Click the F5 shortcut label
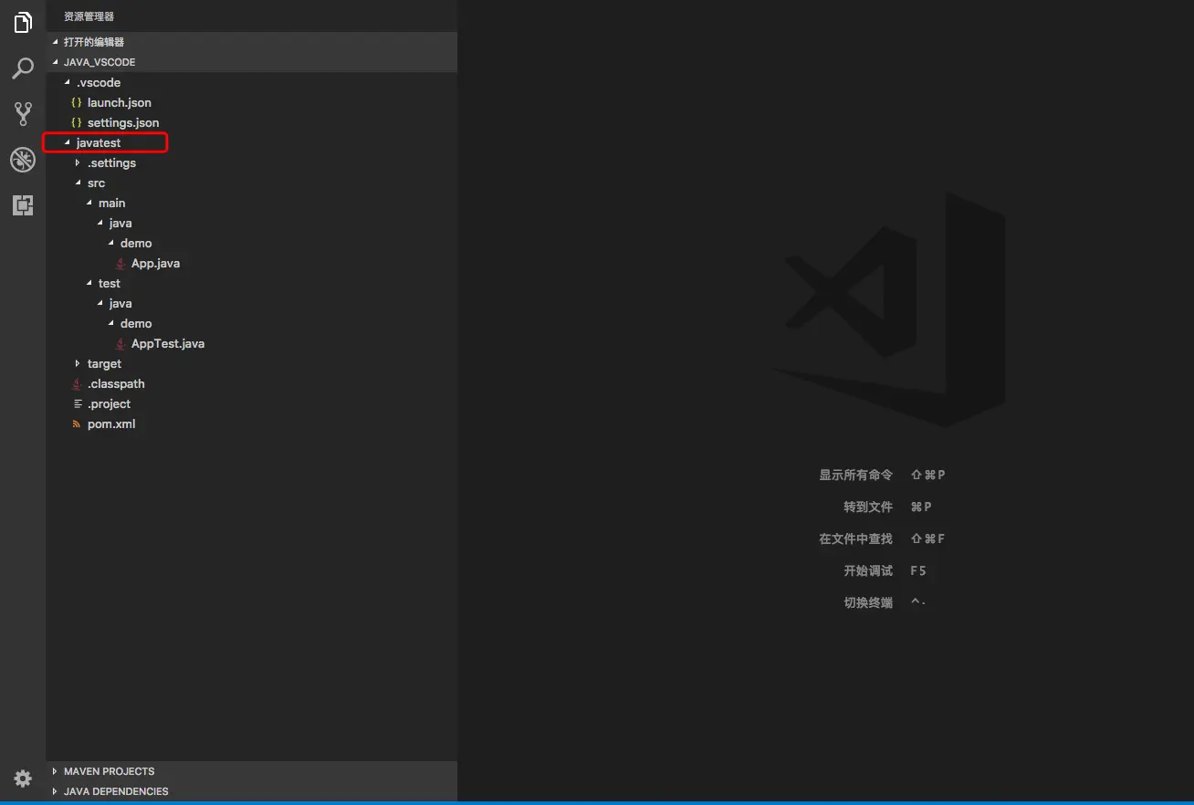 click(918, 570)
